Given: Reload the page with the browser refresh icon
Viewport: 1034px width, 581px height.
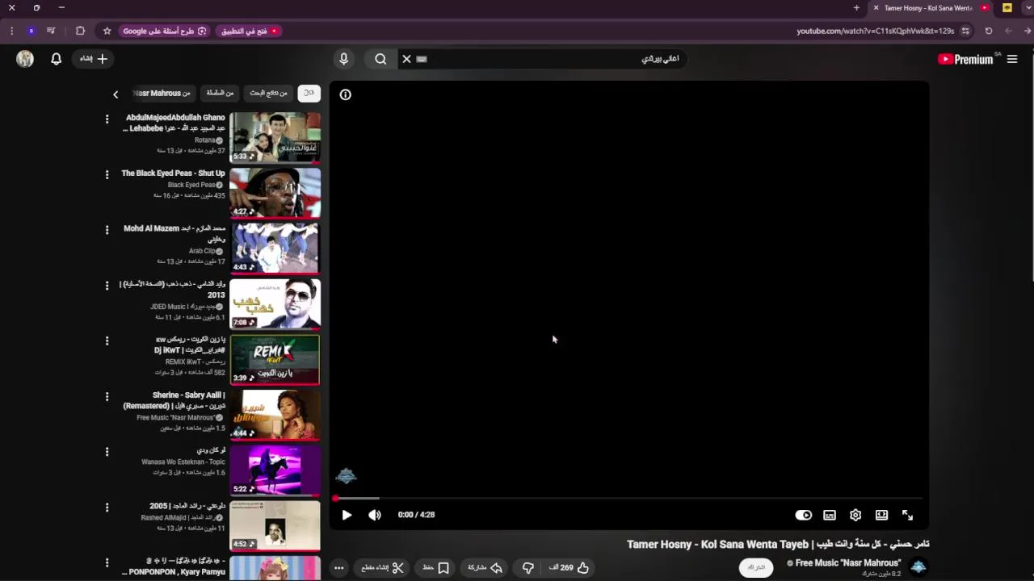Looking at the screenshot, I should click(x=988, y=31).
